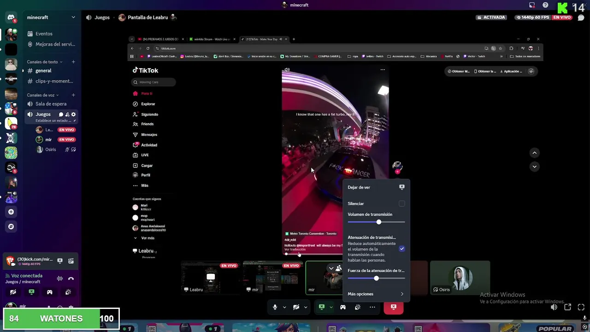The image size is (590, 332).
Task: Uncheck the Atenuación de transmisión checkbox
Action: (x=402, y=249)
